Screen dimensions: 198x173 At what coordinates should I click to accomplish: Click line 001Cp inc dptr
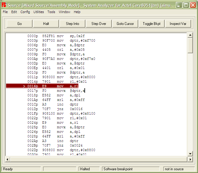(53, 104)
